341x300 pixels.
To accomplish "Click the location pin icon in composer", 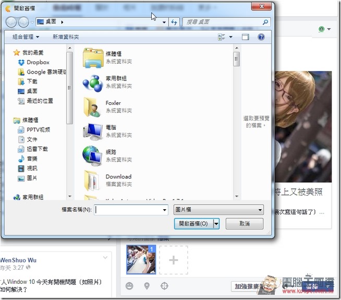I will 147,286.
